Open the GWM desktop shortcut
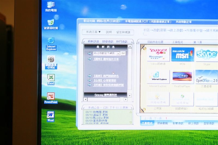The width and height of the screenshot is (218, 145). [51, 62]
